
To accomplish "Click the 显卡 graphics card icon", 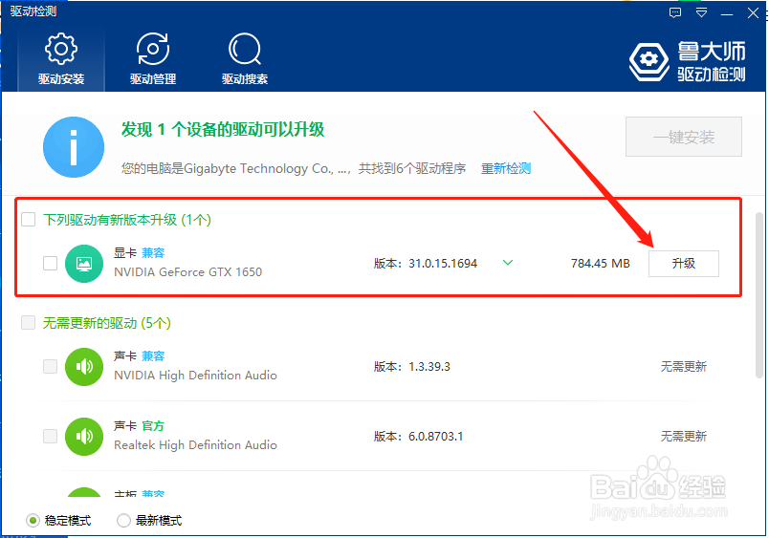I will [84, 264].
